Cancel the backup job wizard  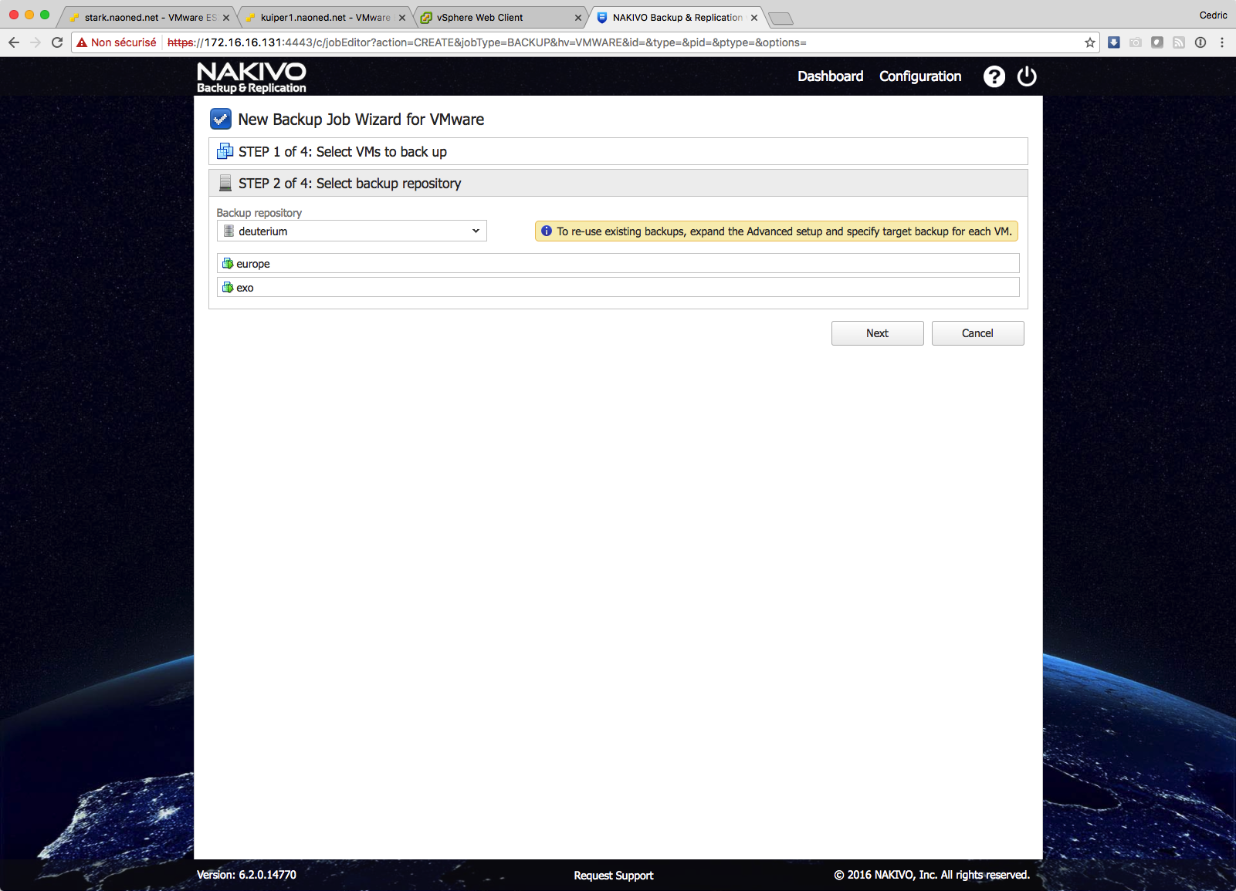pos(977,333)
